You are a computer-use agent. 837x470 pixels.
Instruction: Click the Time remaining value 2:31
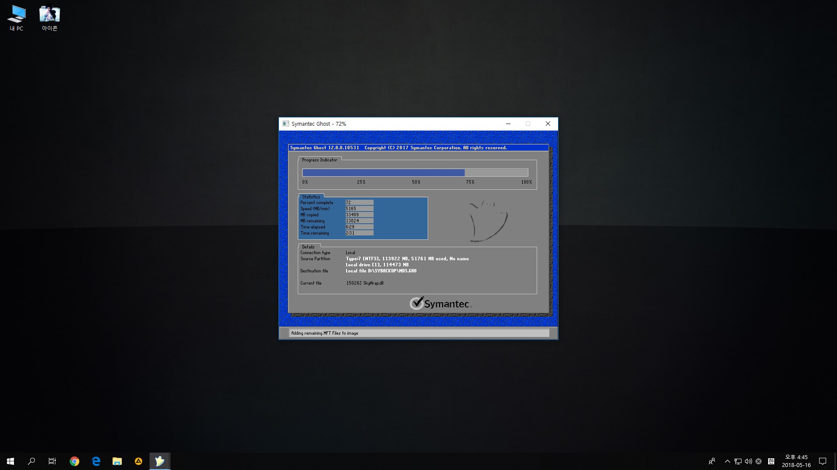click(x=359, y=233)
